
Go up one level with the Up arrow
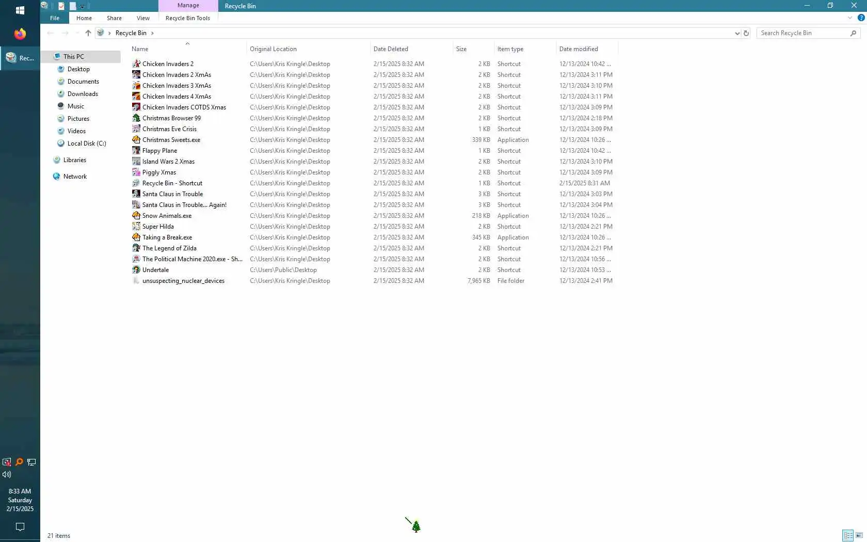tap(88, 33)
